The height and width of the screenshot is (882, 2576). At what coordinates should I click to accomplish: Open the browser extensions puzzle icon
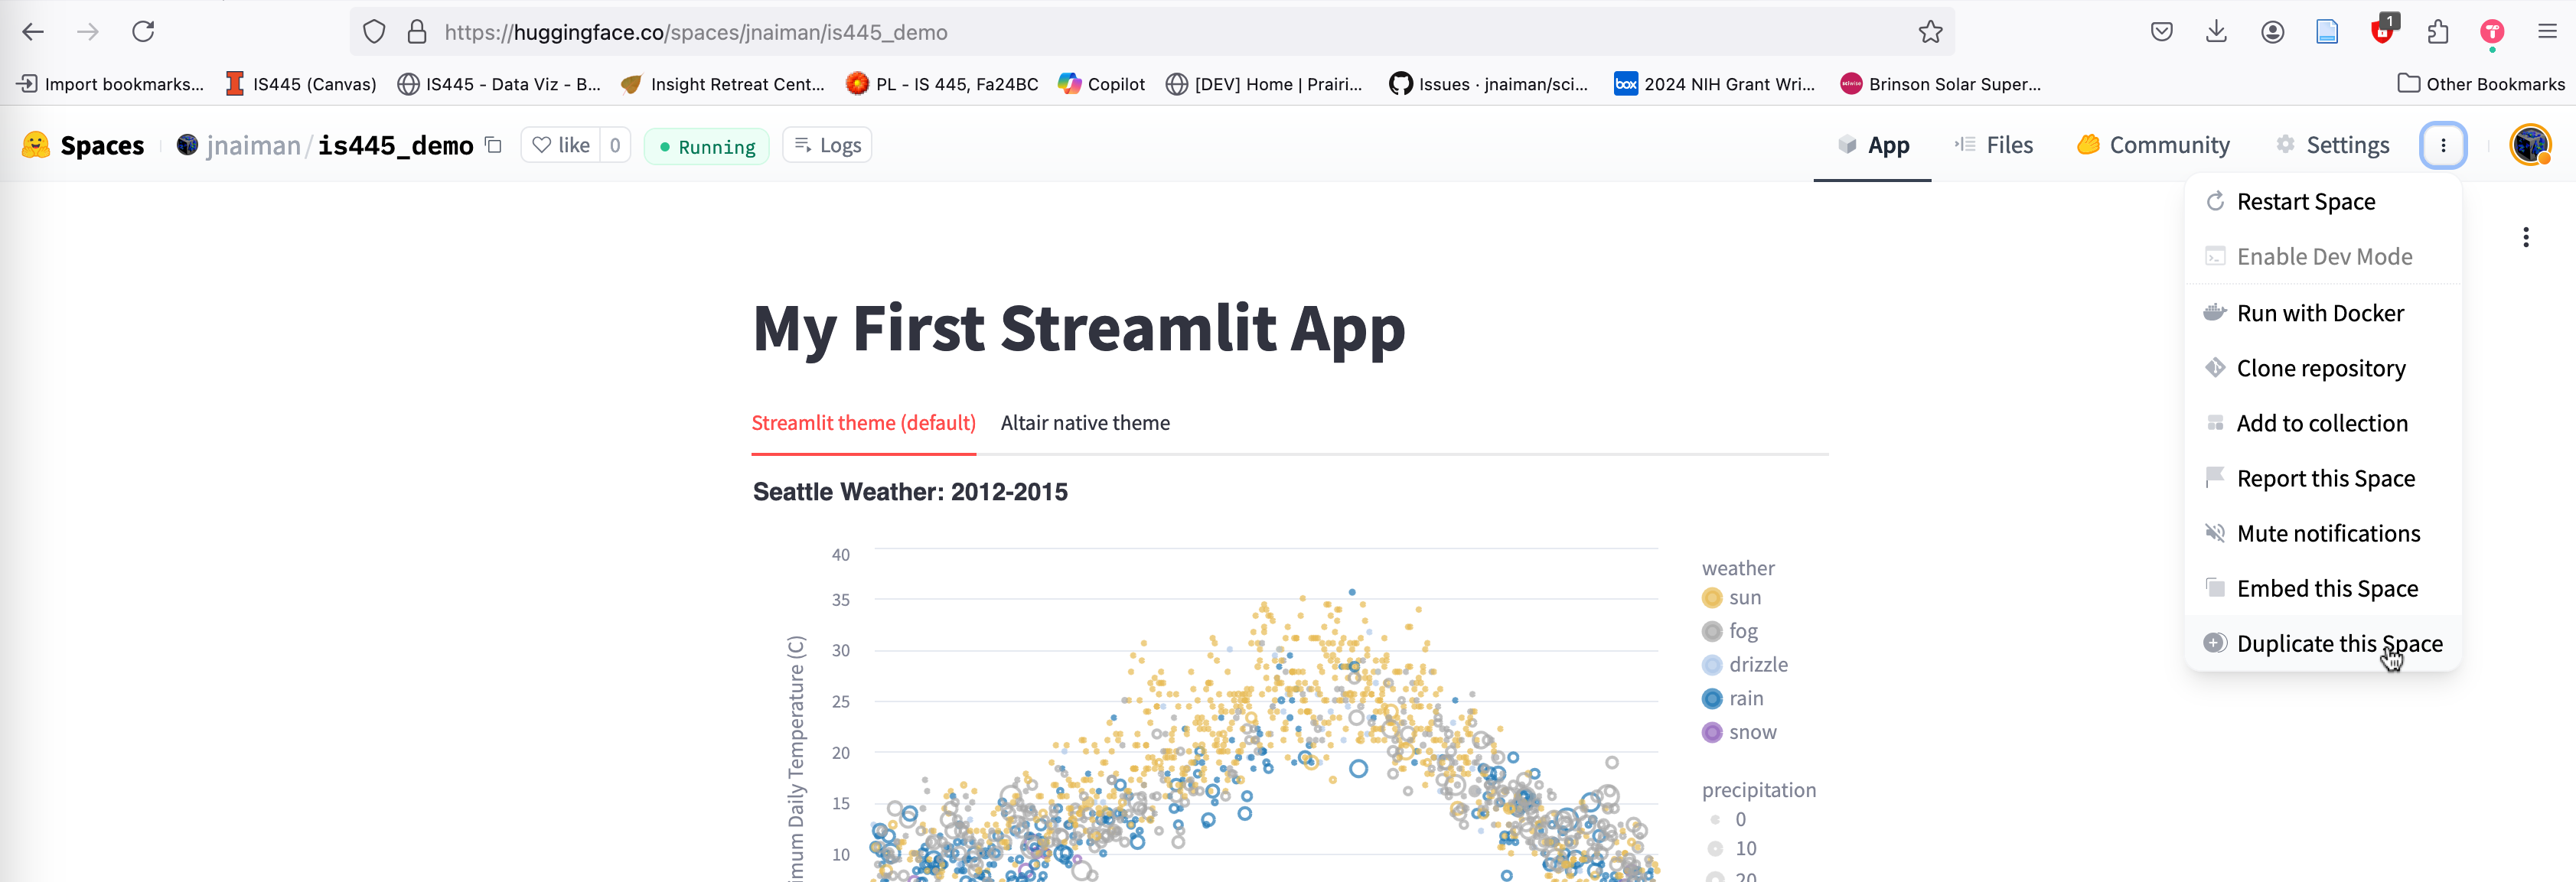2437,32
